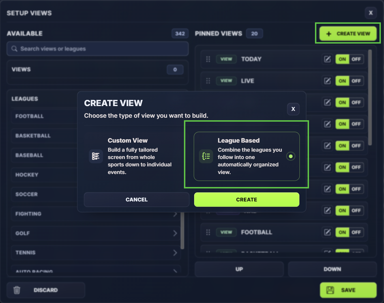
Task: Click the VIEW tag on the TODAY row
Action: pyautogui.click(x=226, y=59)
